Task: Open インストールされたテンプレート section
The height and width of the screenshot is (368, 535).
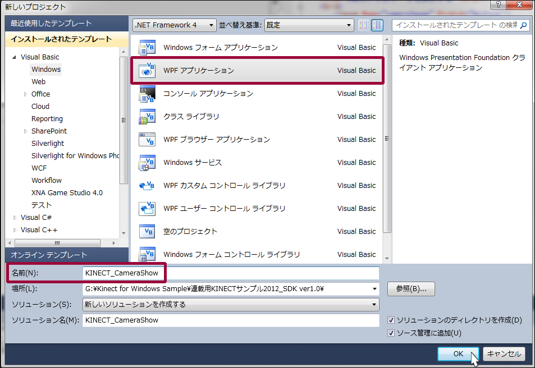Action: [67, 39]
